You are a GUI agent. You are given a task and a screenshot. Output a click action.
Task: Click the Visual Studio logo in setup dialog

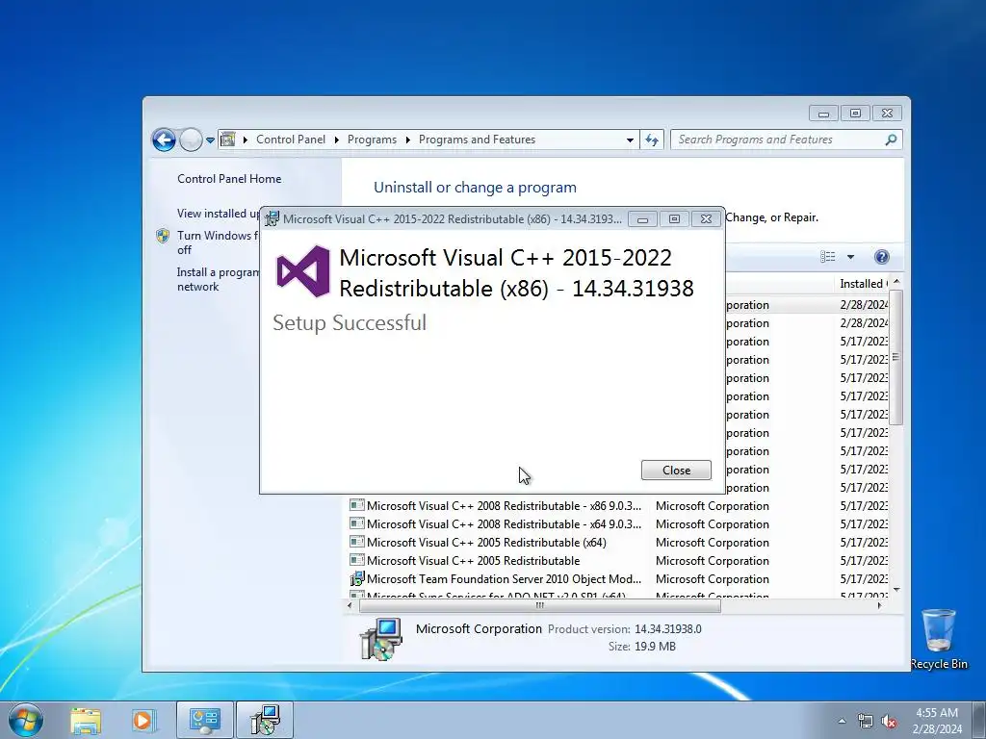click(x=303, y=270)
